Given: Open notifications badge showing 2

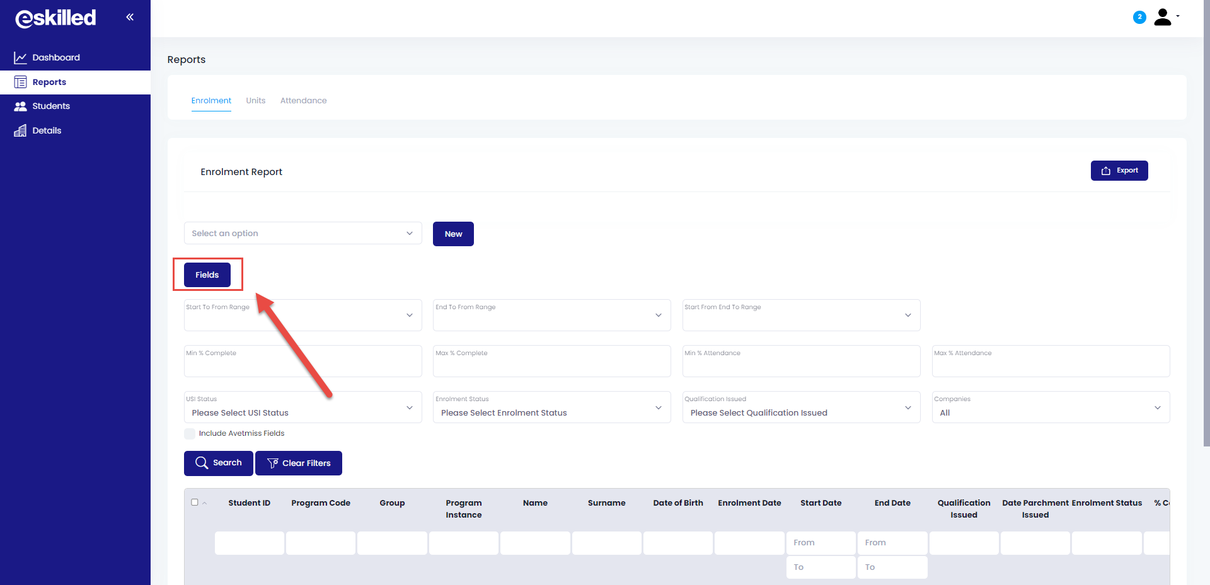Looking at the screenshot, I should click(1139, 17).
